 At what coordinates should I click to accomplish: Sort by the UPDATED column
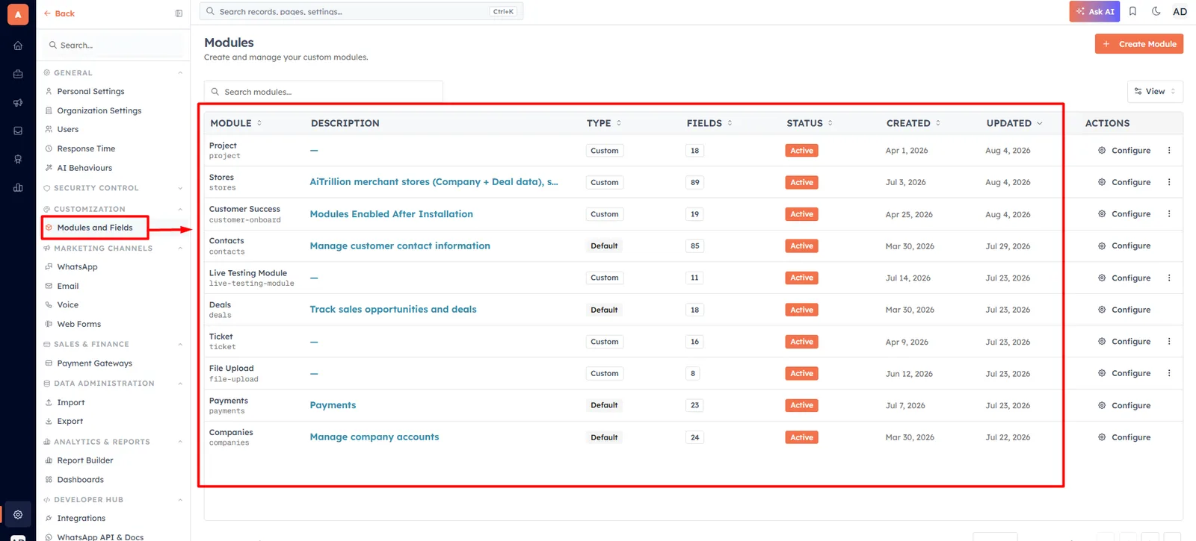tap(1014, 123)
